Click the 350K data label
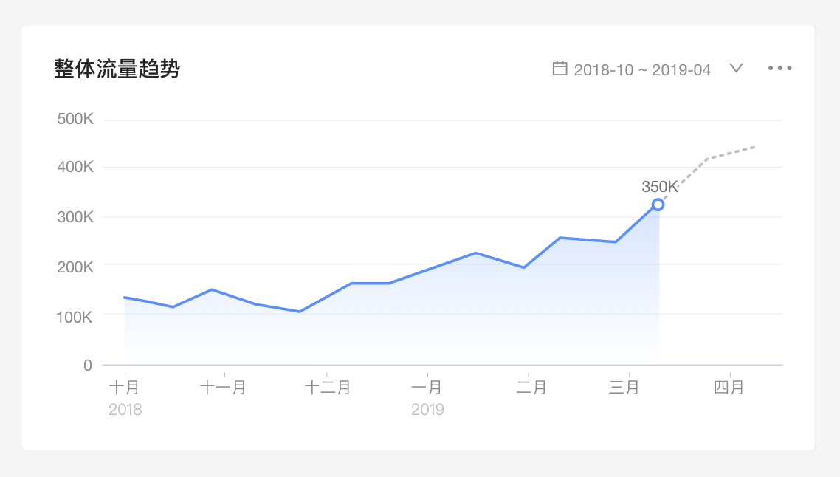The width and height of the screenshot is (840, 477). [x=660, y=187]
